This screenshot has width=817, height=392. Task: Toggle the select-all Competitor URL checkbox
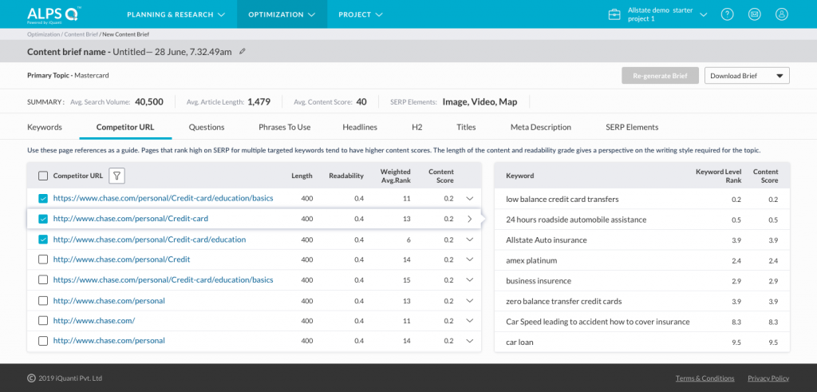(x=43, y=176)
